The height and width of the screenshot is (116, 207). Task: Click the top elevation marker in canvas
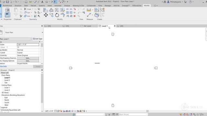pos(113,34)
